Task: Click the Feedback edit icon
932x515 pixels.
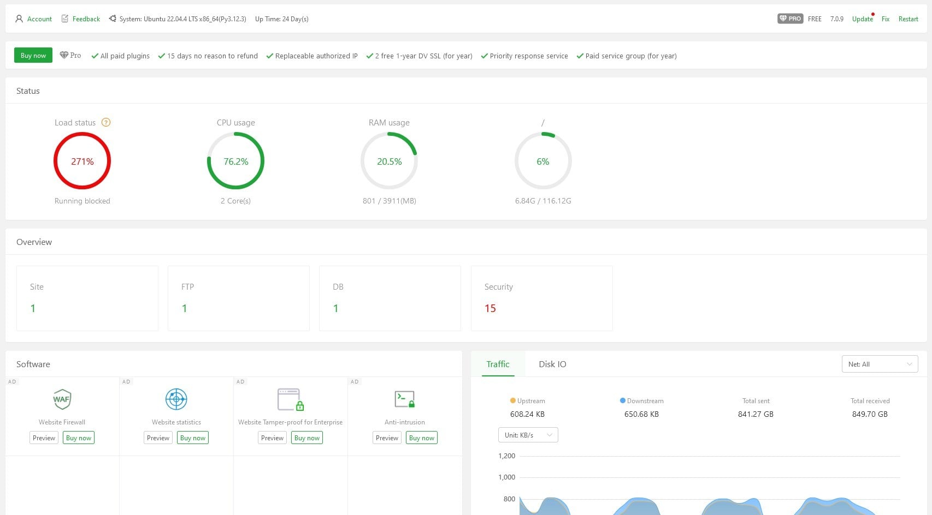Action: [x=65, y=19]
